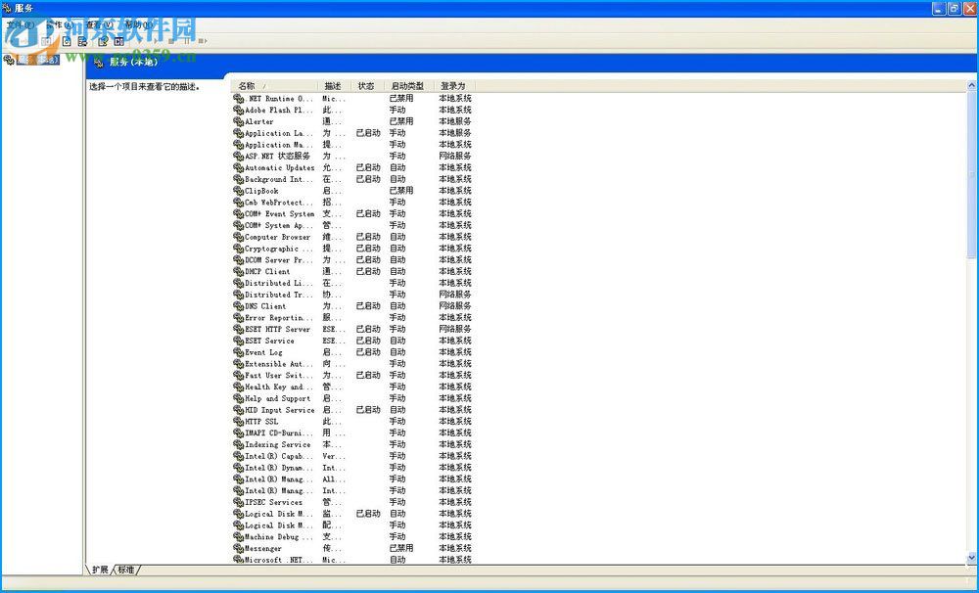Click the gear icon of the ClipBook service
This screenshot has width=979, height=593.
click(239, 191)
